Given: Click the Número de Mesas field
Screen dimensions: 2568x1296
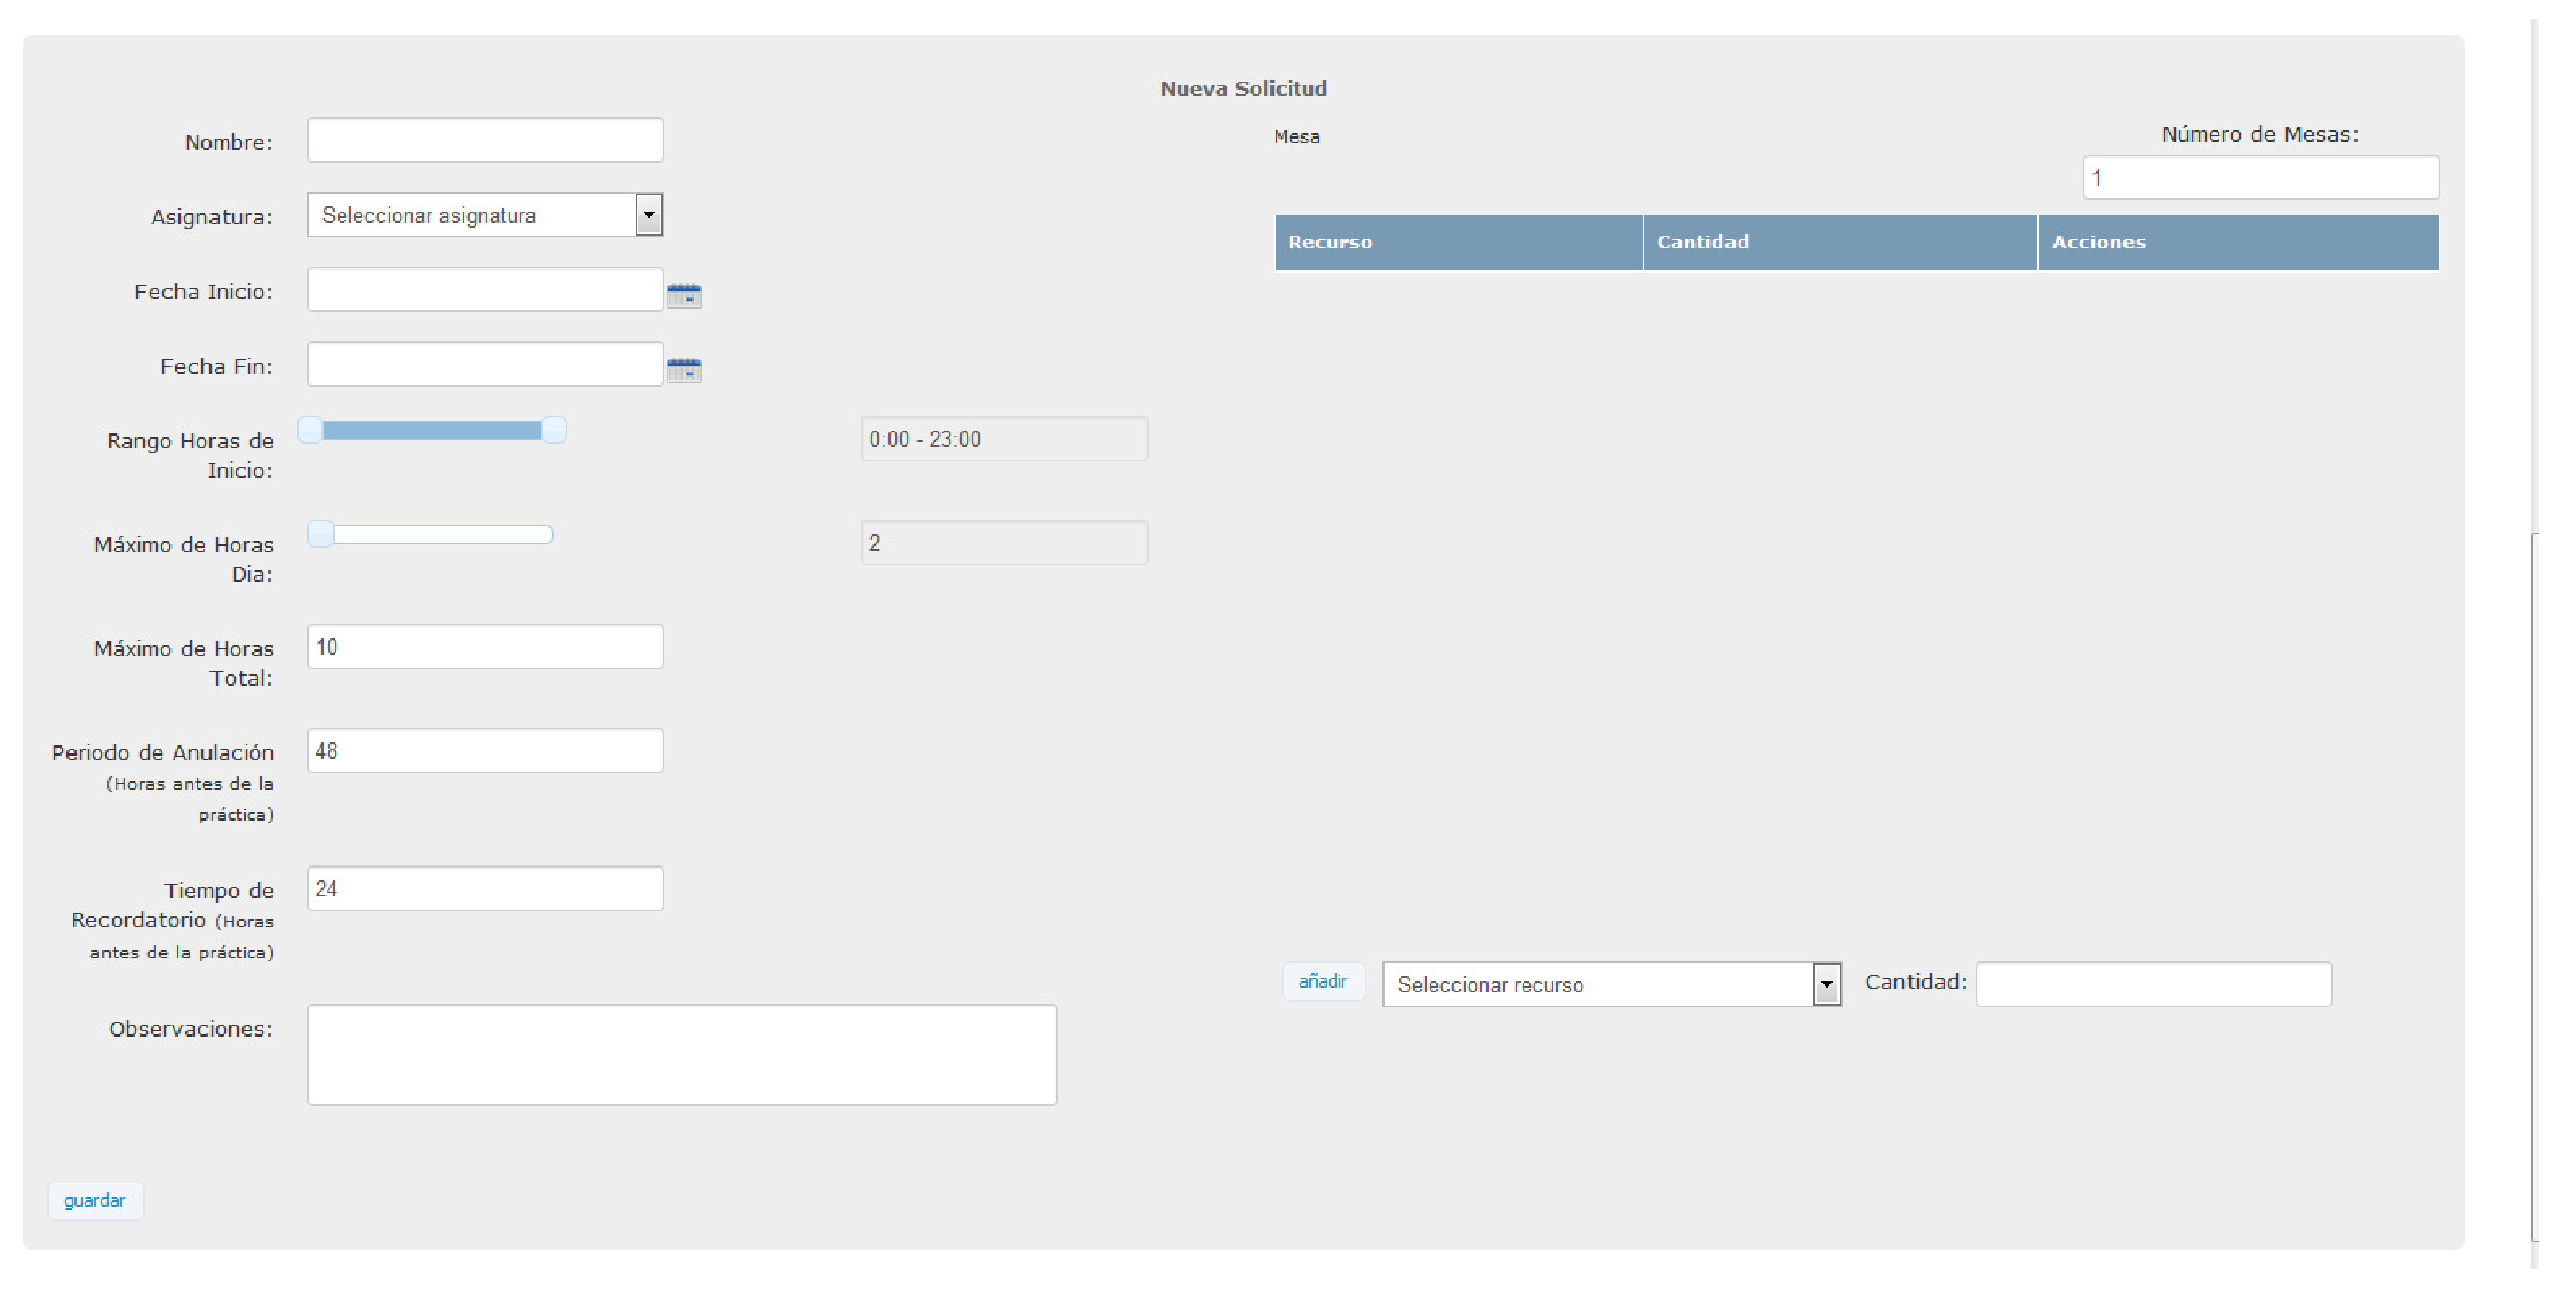Looking at the screenshot, I should (2260, 178).
